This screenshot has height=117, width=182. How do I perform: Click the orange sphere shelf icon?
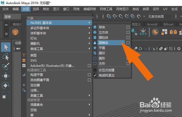(15, 32)
